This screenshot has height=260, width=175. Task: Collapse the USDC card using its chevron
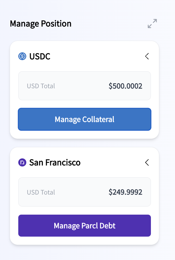(147, 56)
